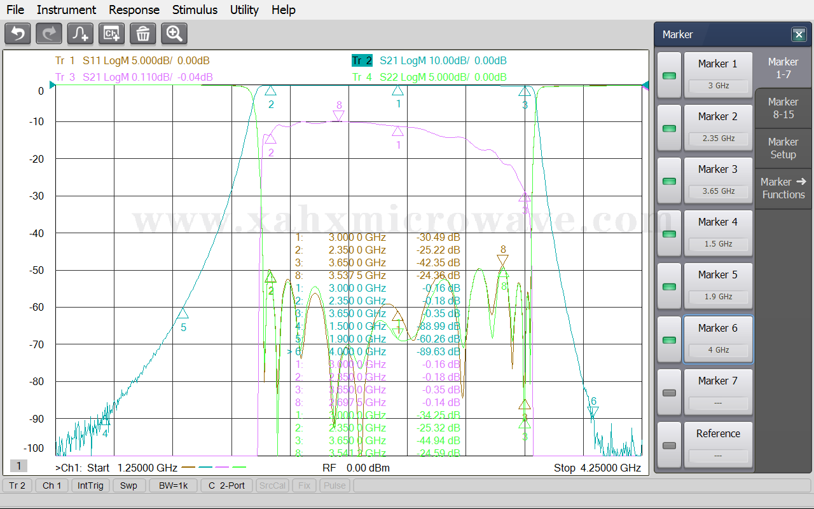This screenshot has height=509, width=814.
Task: Open the Marker Functions tab
Action: [x=783, y=188]
